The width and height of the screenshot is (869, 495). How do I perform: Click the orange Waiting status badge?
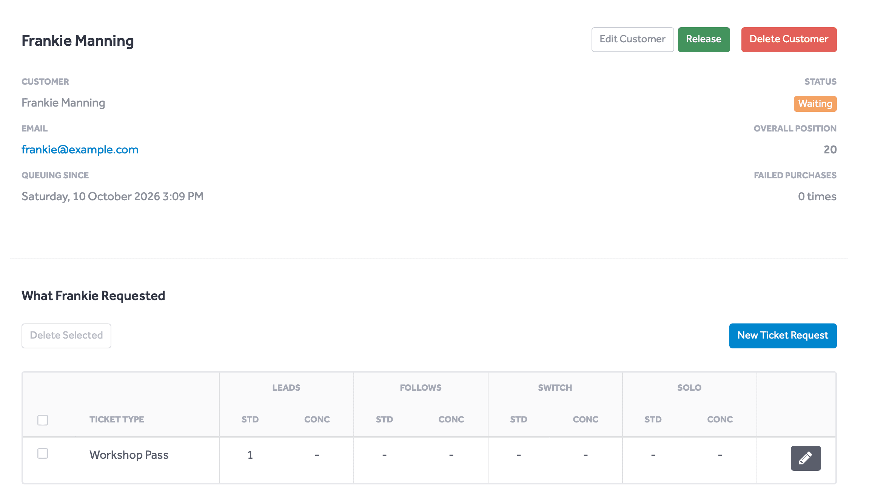pos(815,104)
